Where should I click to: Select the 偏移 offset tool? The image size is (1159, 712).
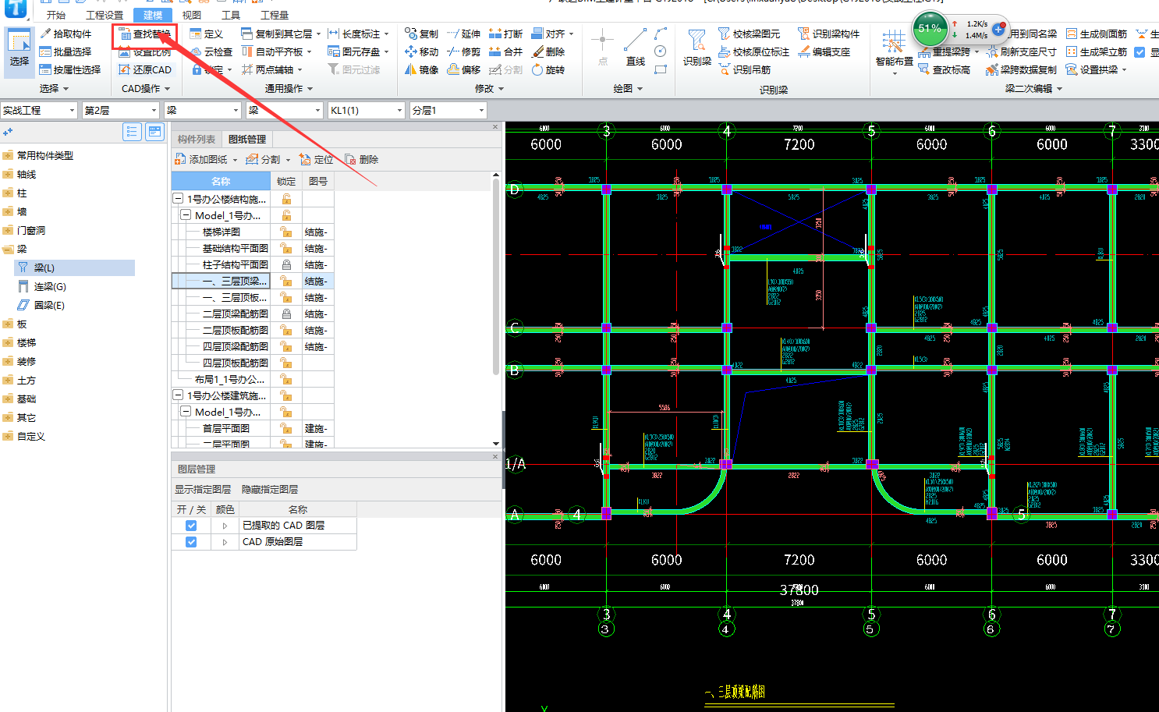pos(464,69)
